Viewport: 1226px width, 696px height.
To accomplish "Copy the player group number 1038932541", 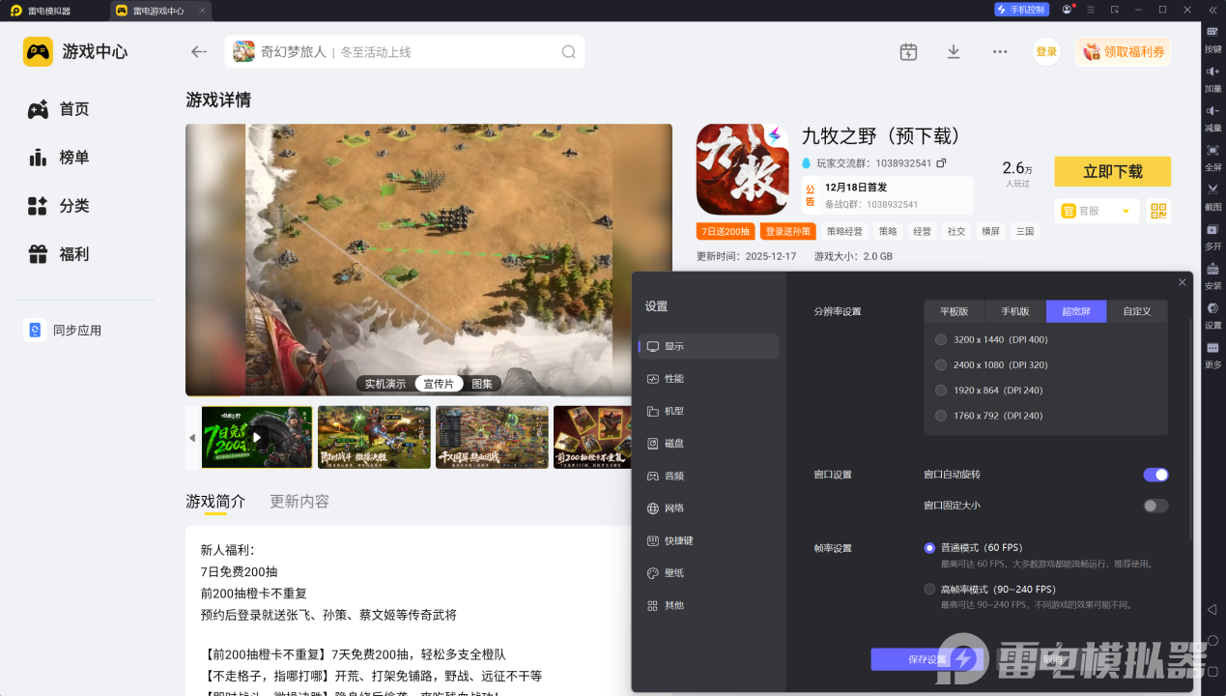I will pyautogui.click(x=941, y=163).
